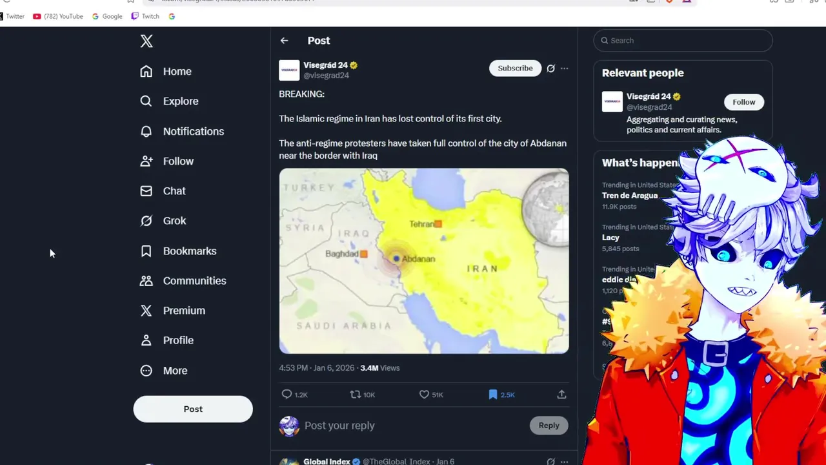Click the white Post button

pyautogui.click(x=193, y=409)
